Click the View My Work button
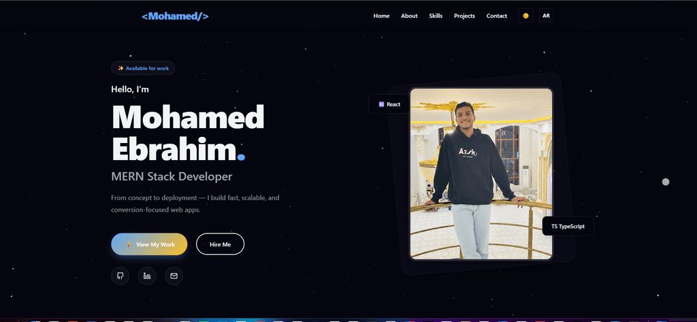The image size is (697, 322). coord(149,244)
